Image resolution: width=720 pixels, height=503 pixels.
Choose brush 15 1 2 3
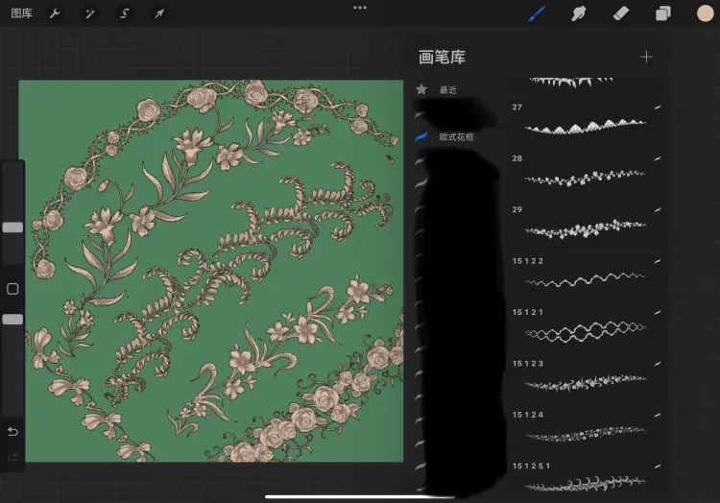pos(587,376)
